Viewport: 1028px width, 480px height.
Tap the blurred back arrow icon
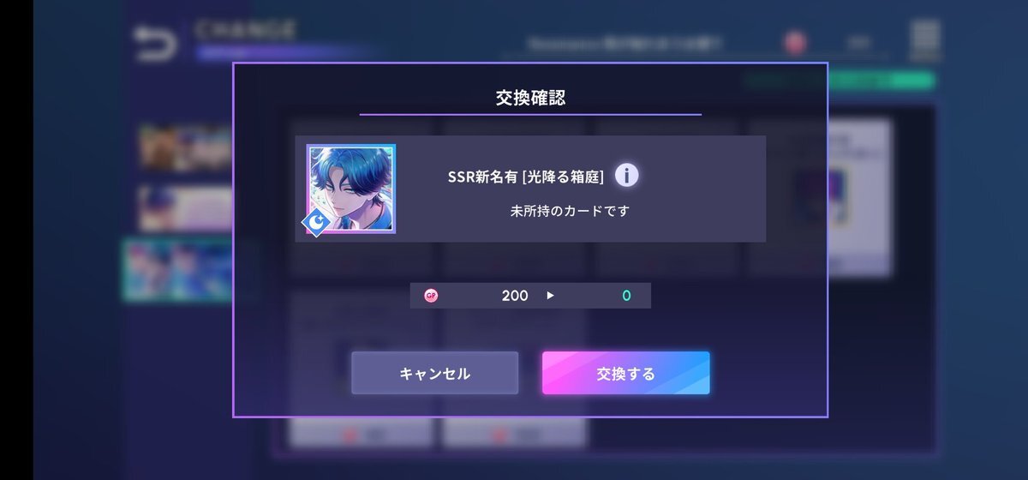(154, 43)
